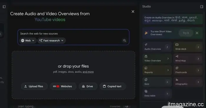Collapse the left sources panel icon

click(4, 7)
